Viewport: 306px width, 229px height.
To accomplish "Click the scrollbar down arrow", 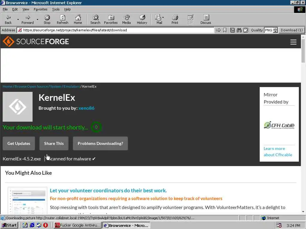I will point(303,211).
